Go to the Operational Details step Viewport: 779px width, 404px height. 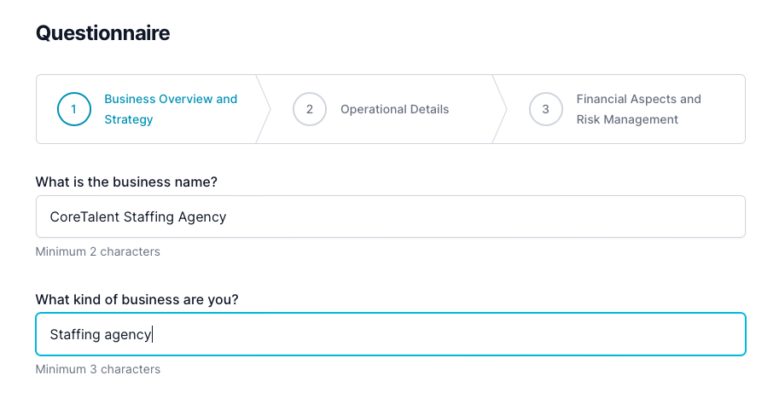(394, 109)
